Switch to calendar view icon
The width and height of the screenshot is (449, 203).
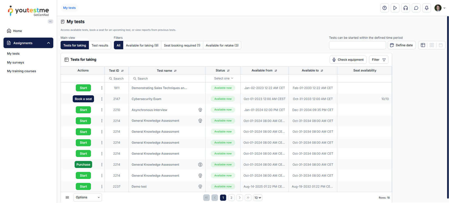(x=441, y=45)
